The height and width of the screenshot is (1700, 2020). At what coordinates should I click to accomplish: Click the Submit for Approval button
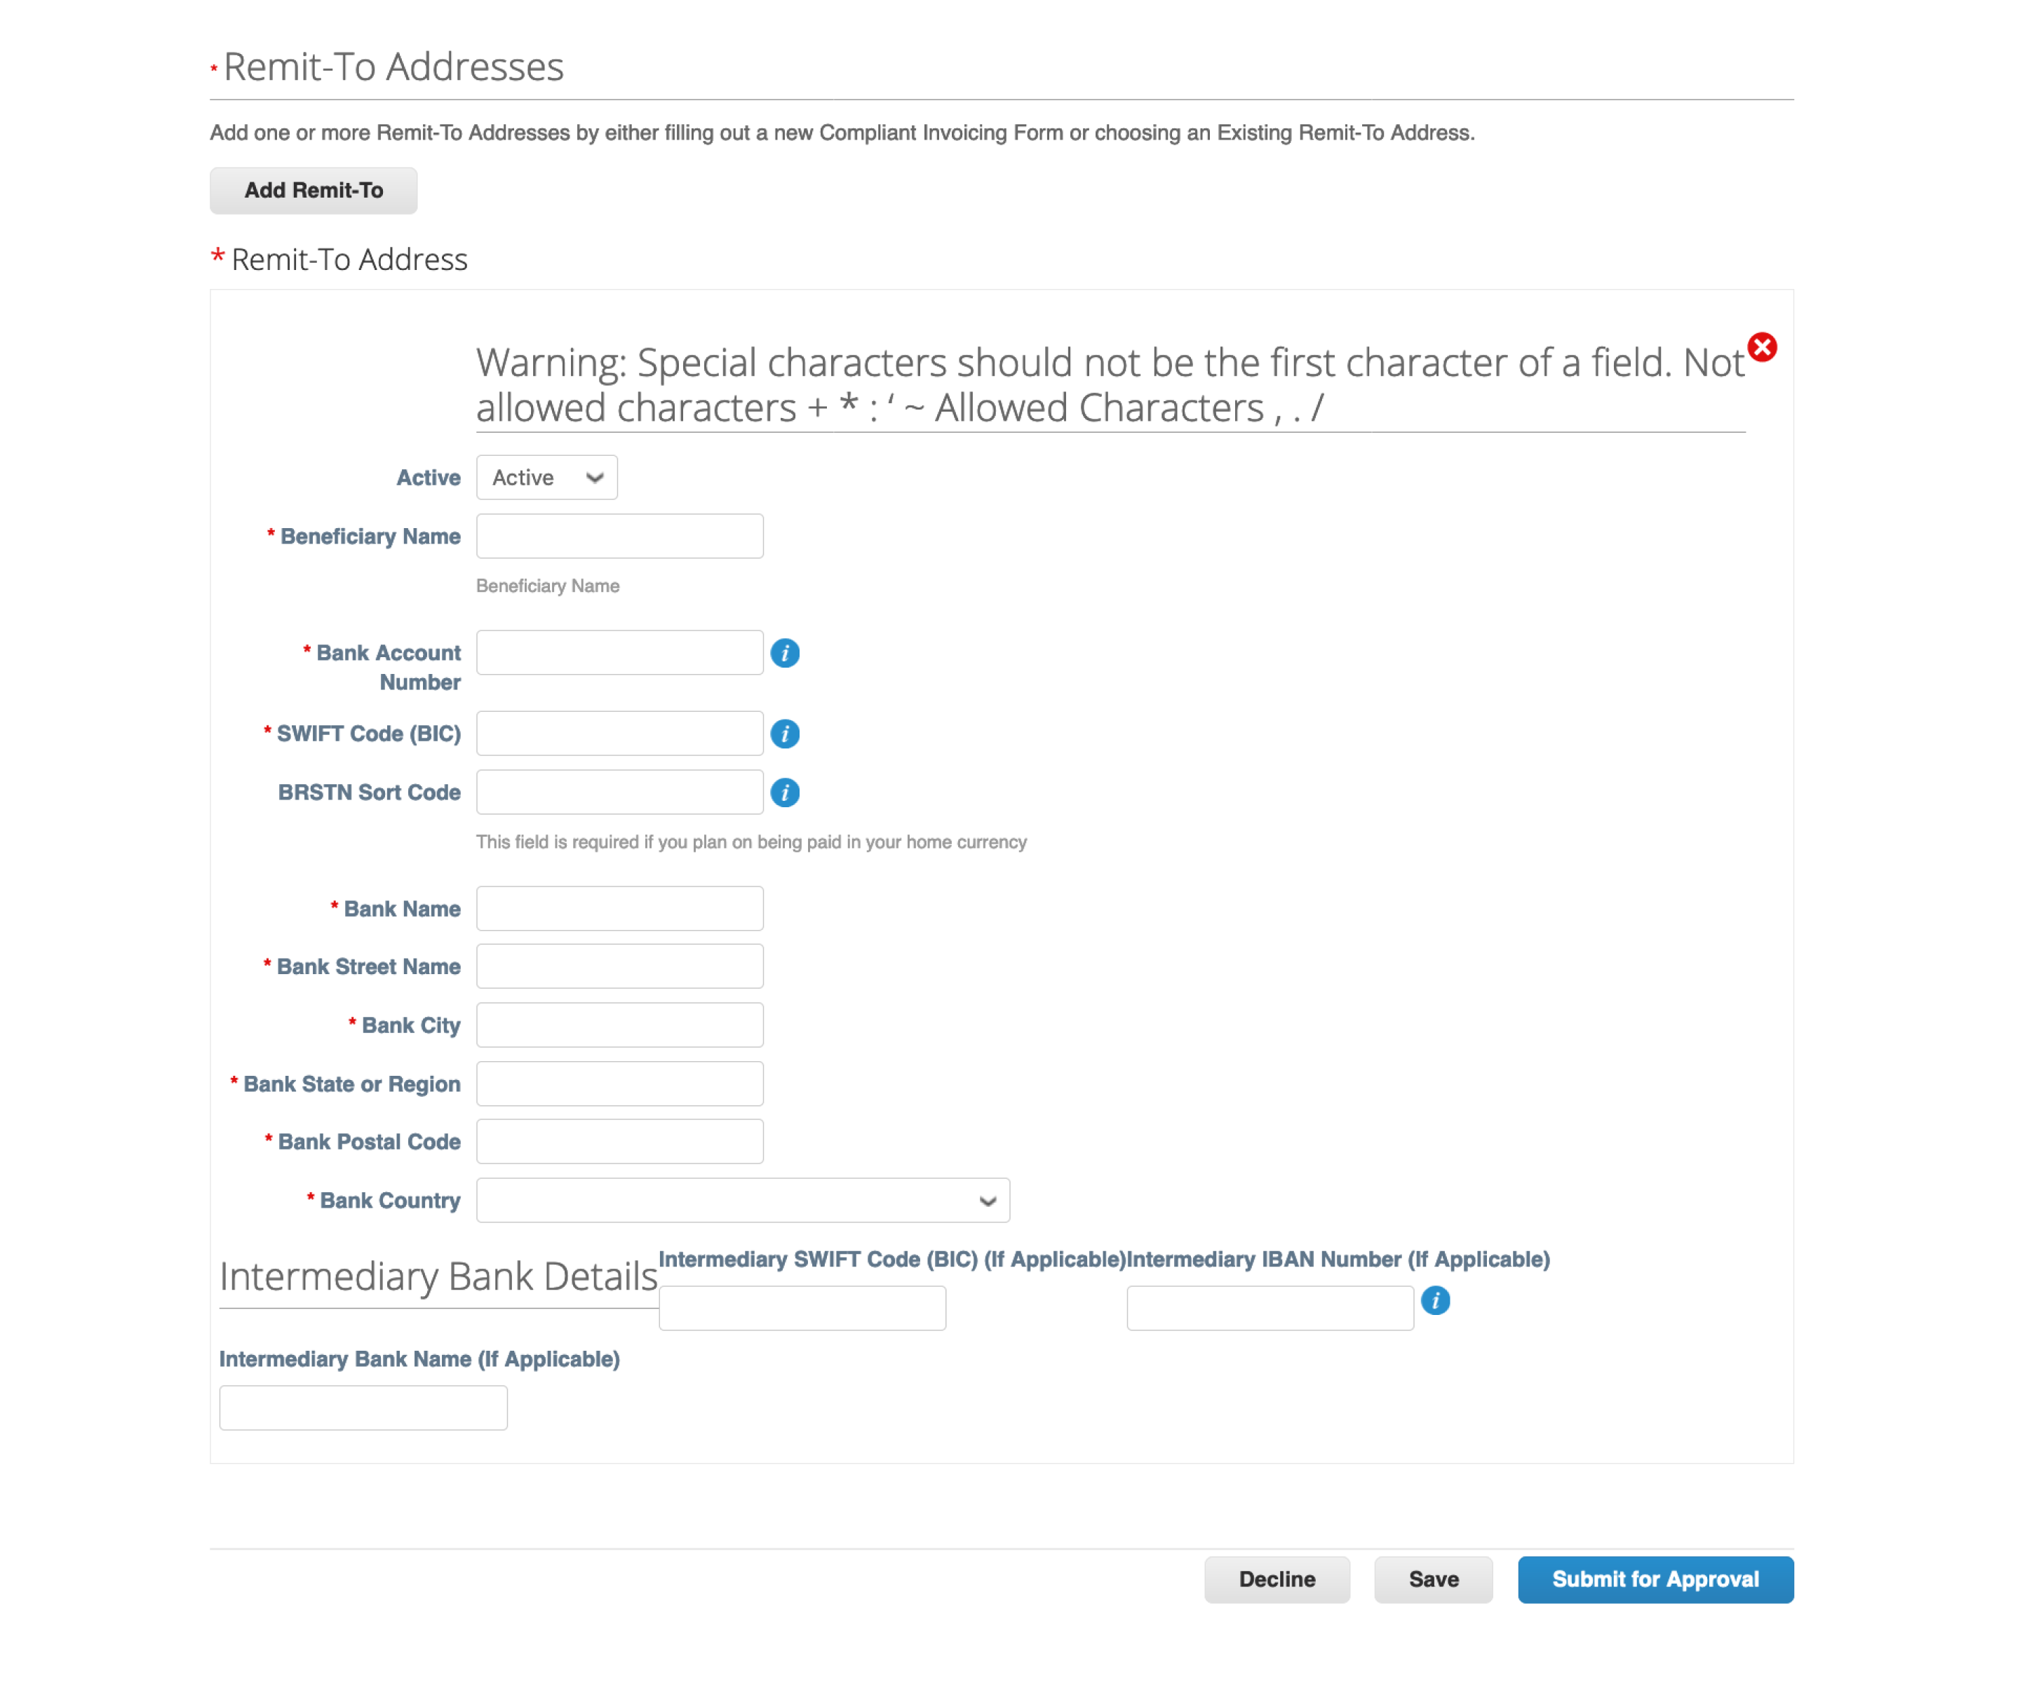(x=1652, y=1579)
